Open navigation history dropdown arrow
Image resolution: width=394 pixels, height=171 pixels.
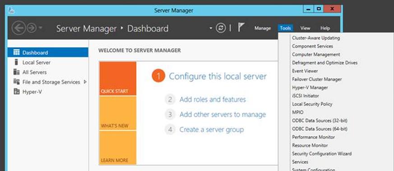tap(40, 28)
